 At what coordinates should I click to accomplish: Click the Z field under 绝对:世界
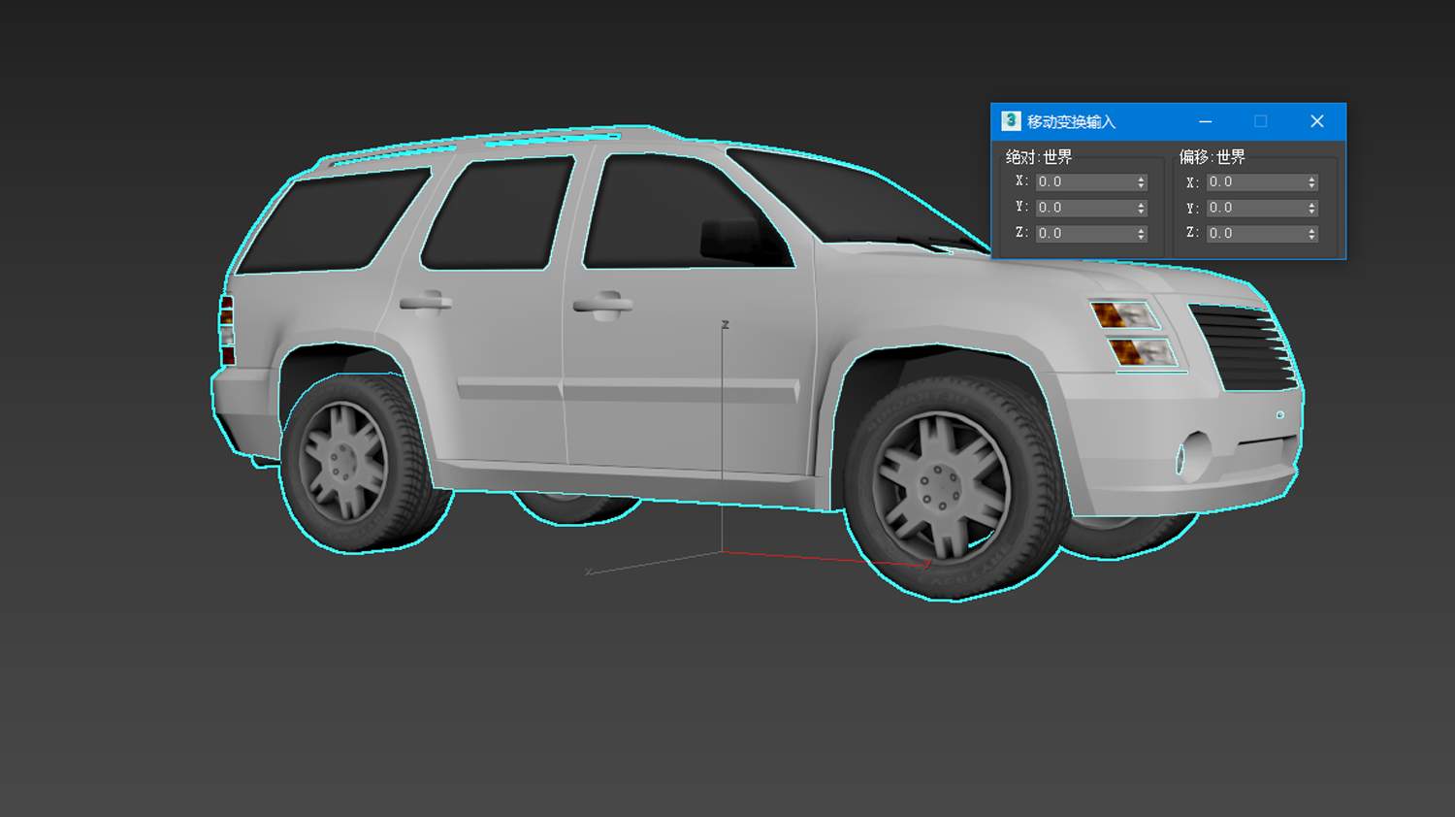[1083, 234]
